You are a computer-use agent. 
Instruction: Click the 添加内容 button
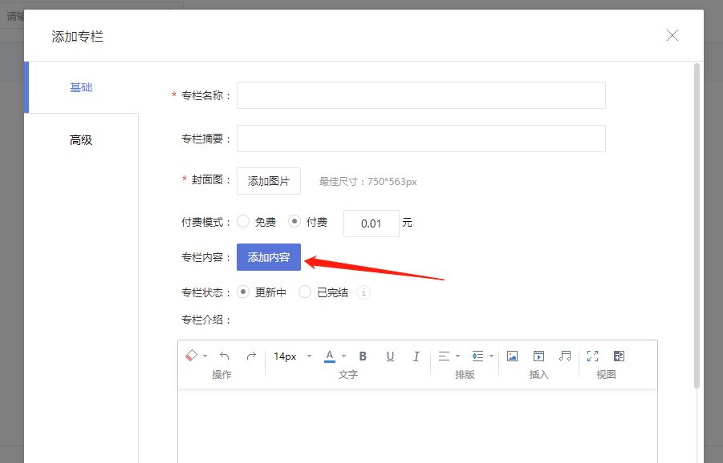click(269, 257)
